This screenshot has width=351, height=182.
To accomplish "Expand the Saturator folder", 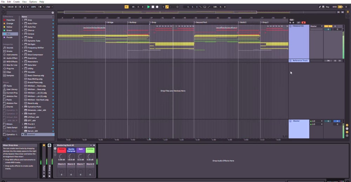I will (x=22, y=65).
